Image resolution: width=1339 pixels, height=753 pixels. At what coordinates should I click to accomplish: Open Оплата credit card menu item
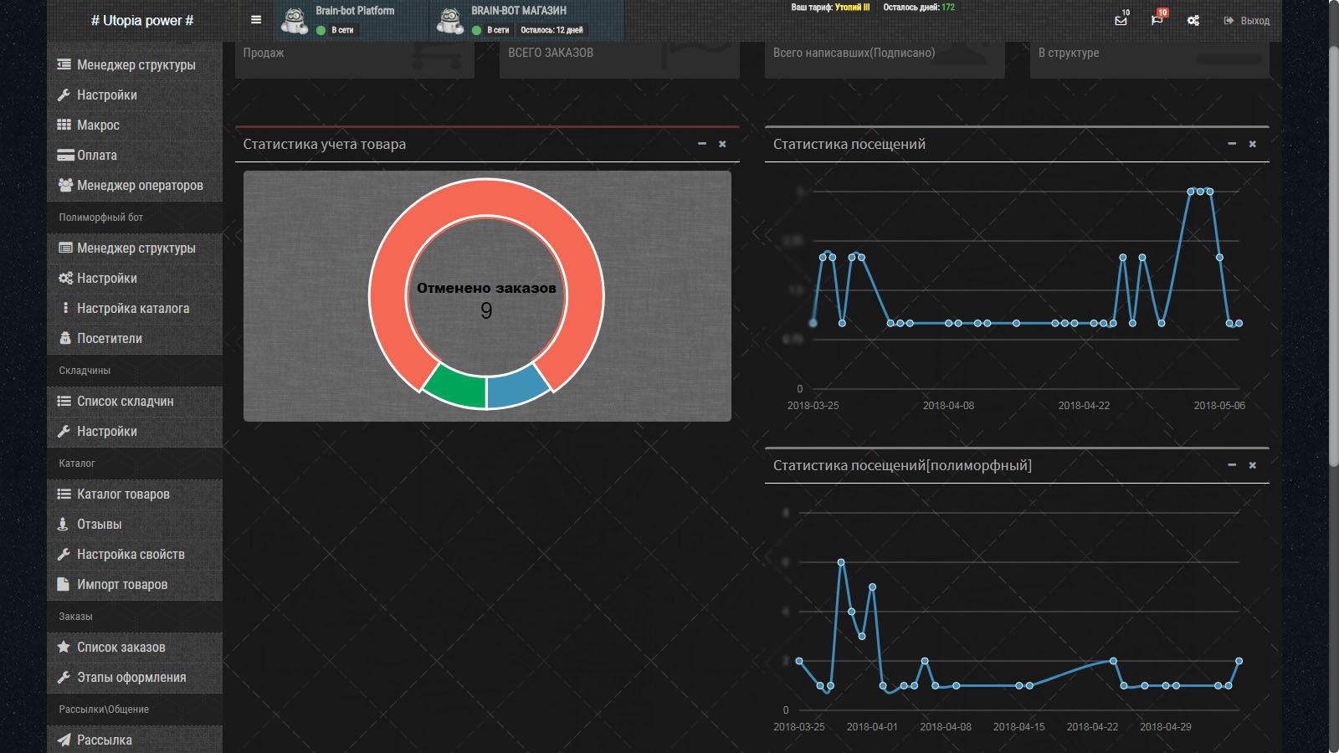(135, 156)
